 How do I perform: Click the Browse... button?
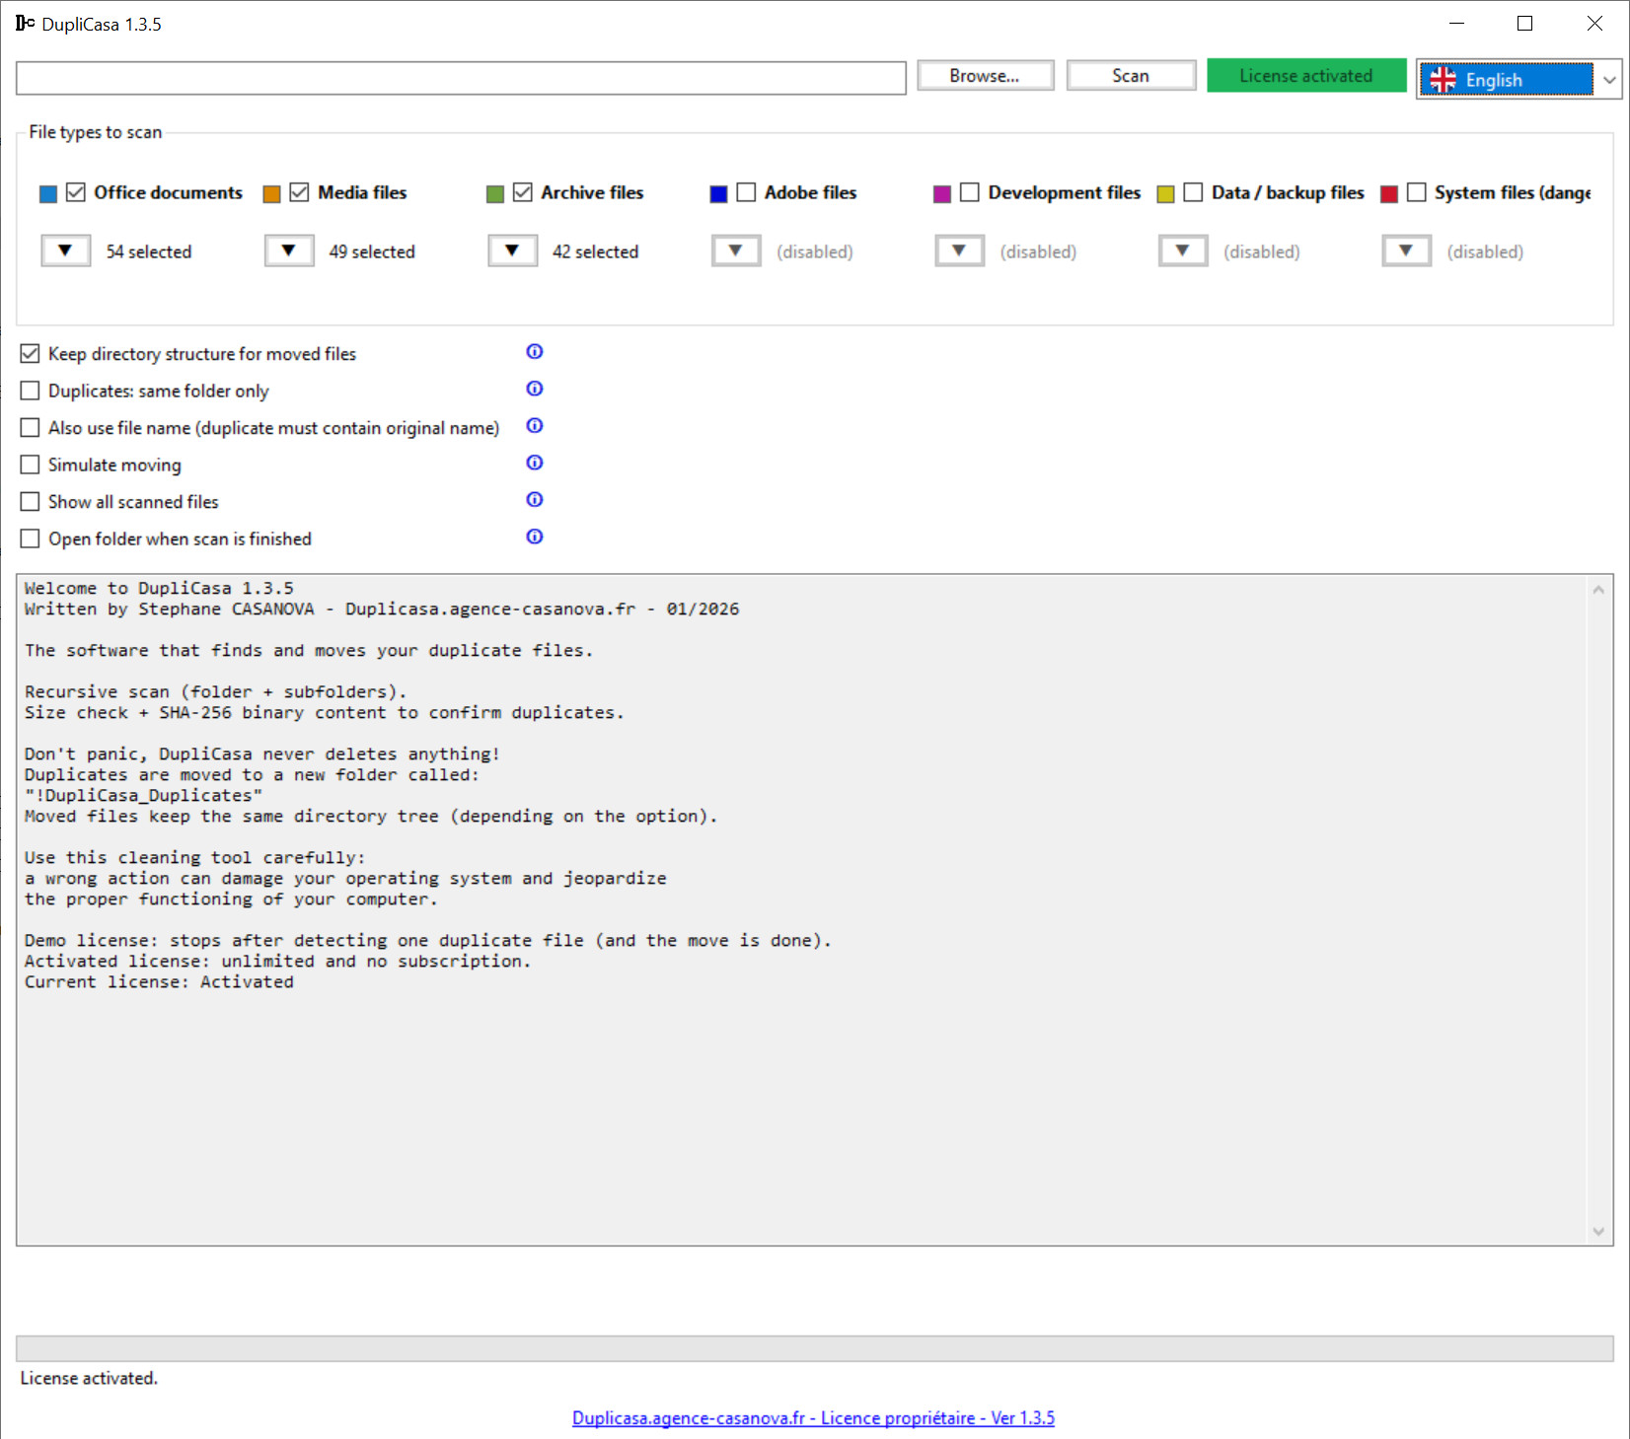click(985, 76)
